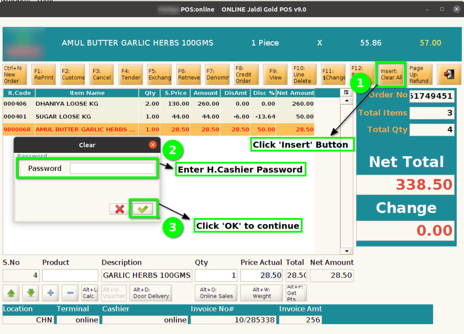Click the Disc % column header
Screen dimensions: 464x334
click(263, 93)
